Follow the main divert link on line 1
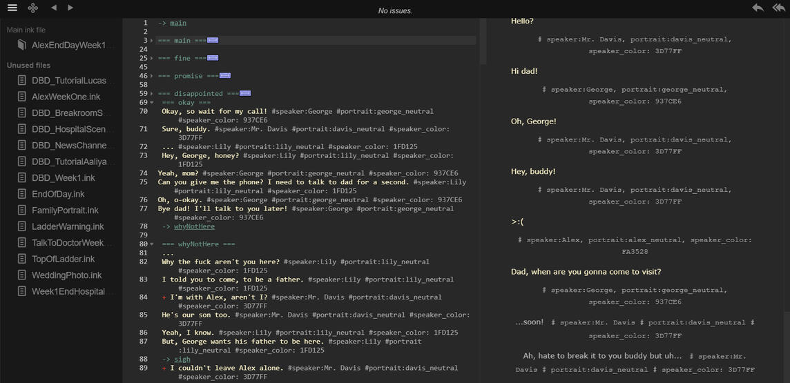The width and height of the screenshot is (790, 383). 178,23
